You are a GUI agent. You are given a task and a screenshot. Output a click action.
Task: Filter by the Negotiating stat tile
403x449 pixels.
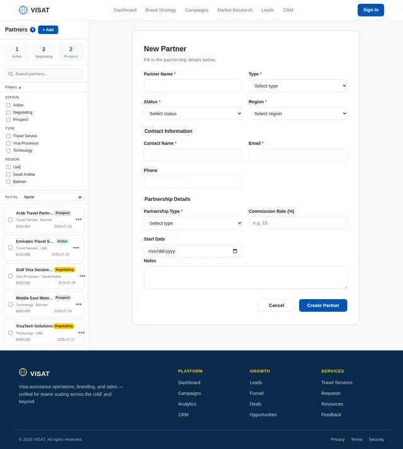[44, 52]
